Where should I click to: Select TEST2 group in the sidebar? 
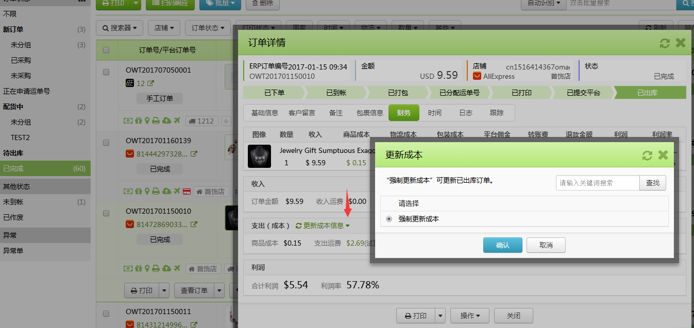click(45, 137)
